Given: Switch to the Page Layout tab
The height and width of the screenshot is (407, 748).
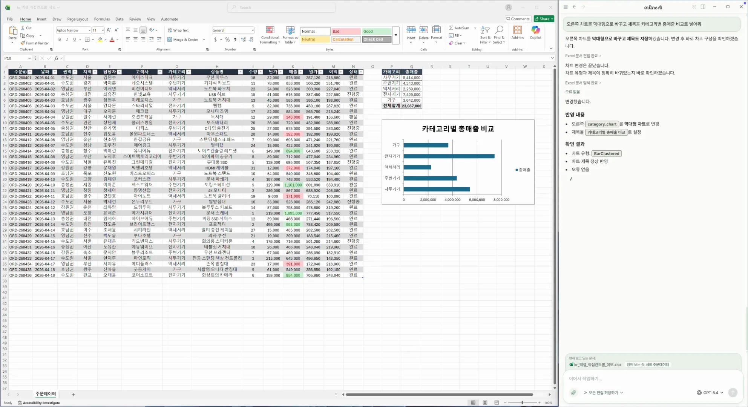Looking at the screenshot, I should coord(77,19).
